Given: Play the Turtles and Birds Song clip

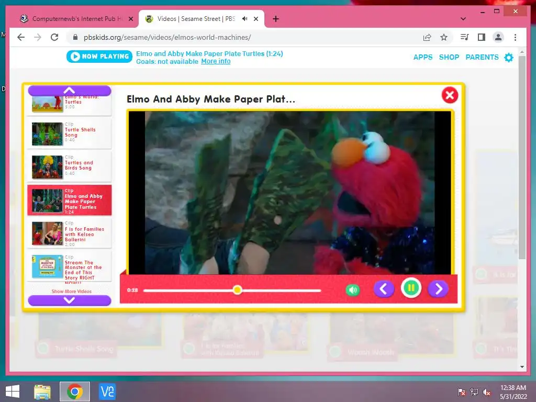Looking at the screenshot, I should click(70, 166).
